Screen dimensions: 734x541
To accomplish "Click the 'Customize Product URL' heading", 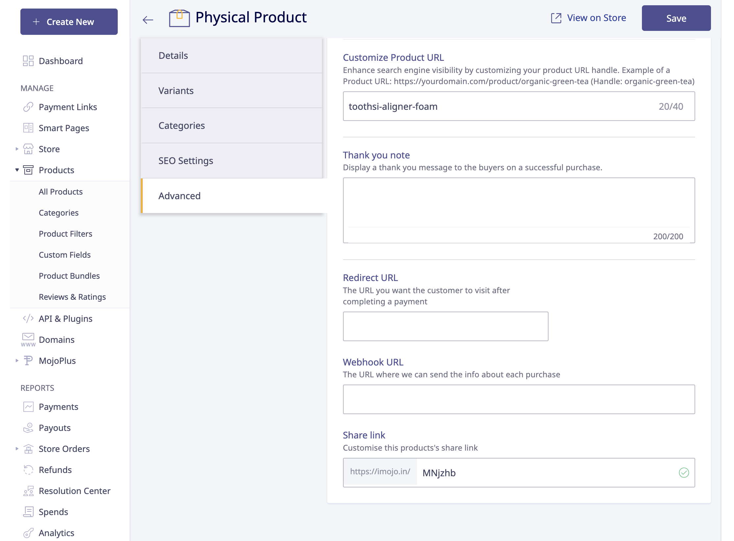I will 393,58.
